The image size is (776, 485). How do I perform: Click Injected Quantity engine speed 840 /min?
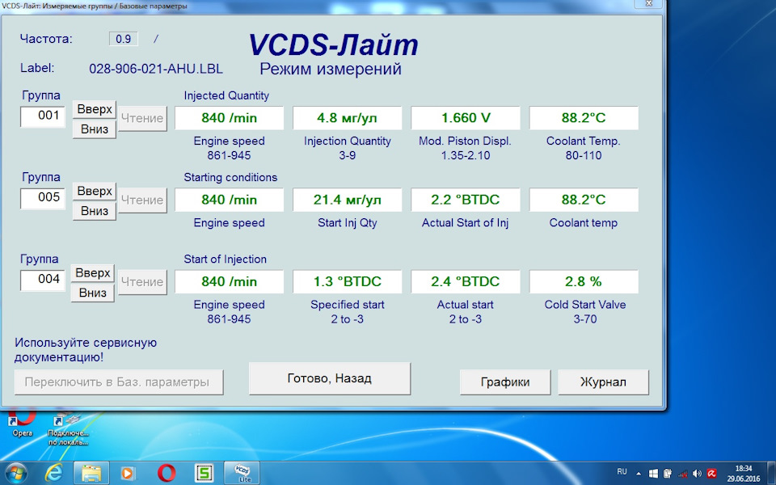tap(229, 118)
